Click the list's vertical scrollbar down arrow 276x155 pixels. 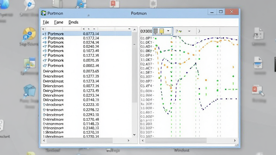coord(134,135)
